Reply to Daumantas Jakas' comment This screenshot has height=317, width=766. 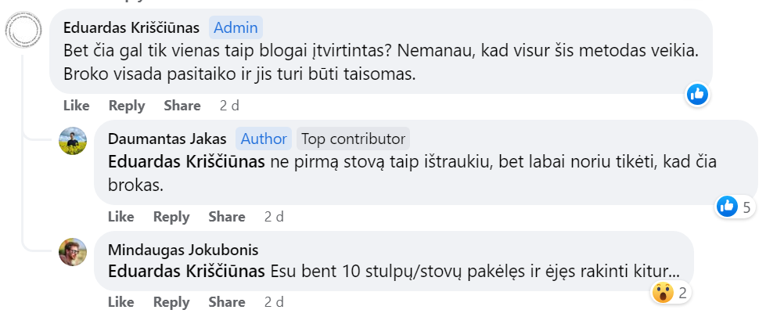(171, 217)
